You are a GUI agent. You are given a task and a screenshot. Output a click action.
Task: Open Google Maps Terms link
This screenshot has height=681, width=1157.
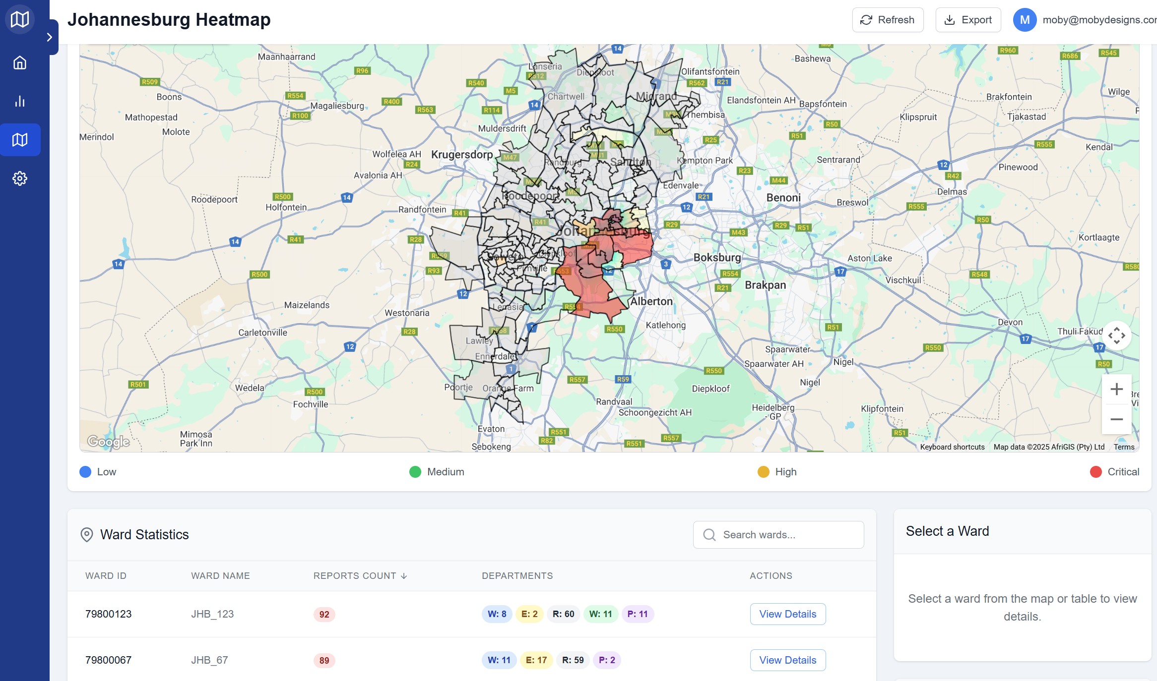pyautogui.click(x=1124, y=447)
